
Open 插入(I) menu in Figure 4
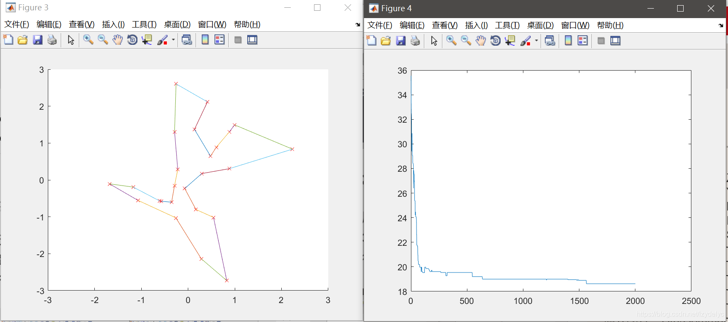(x=476, y=25)
